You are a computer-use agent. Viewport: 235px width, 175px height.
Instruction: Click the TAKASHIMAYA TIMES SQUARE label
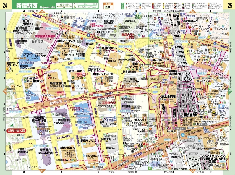pos(213,157)
